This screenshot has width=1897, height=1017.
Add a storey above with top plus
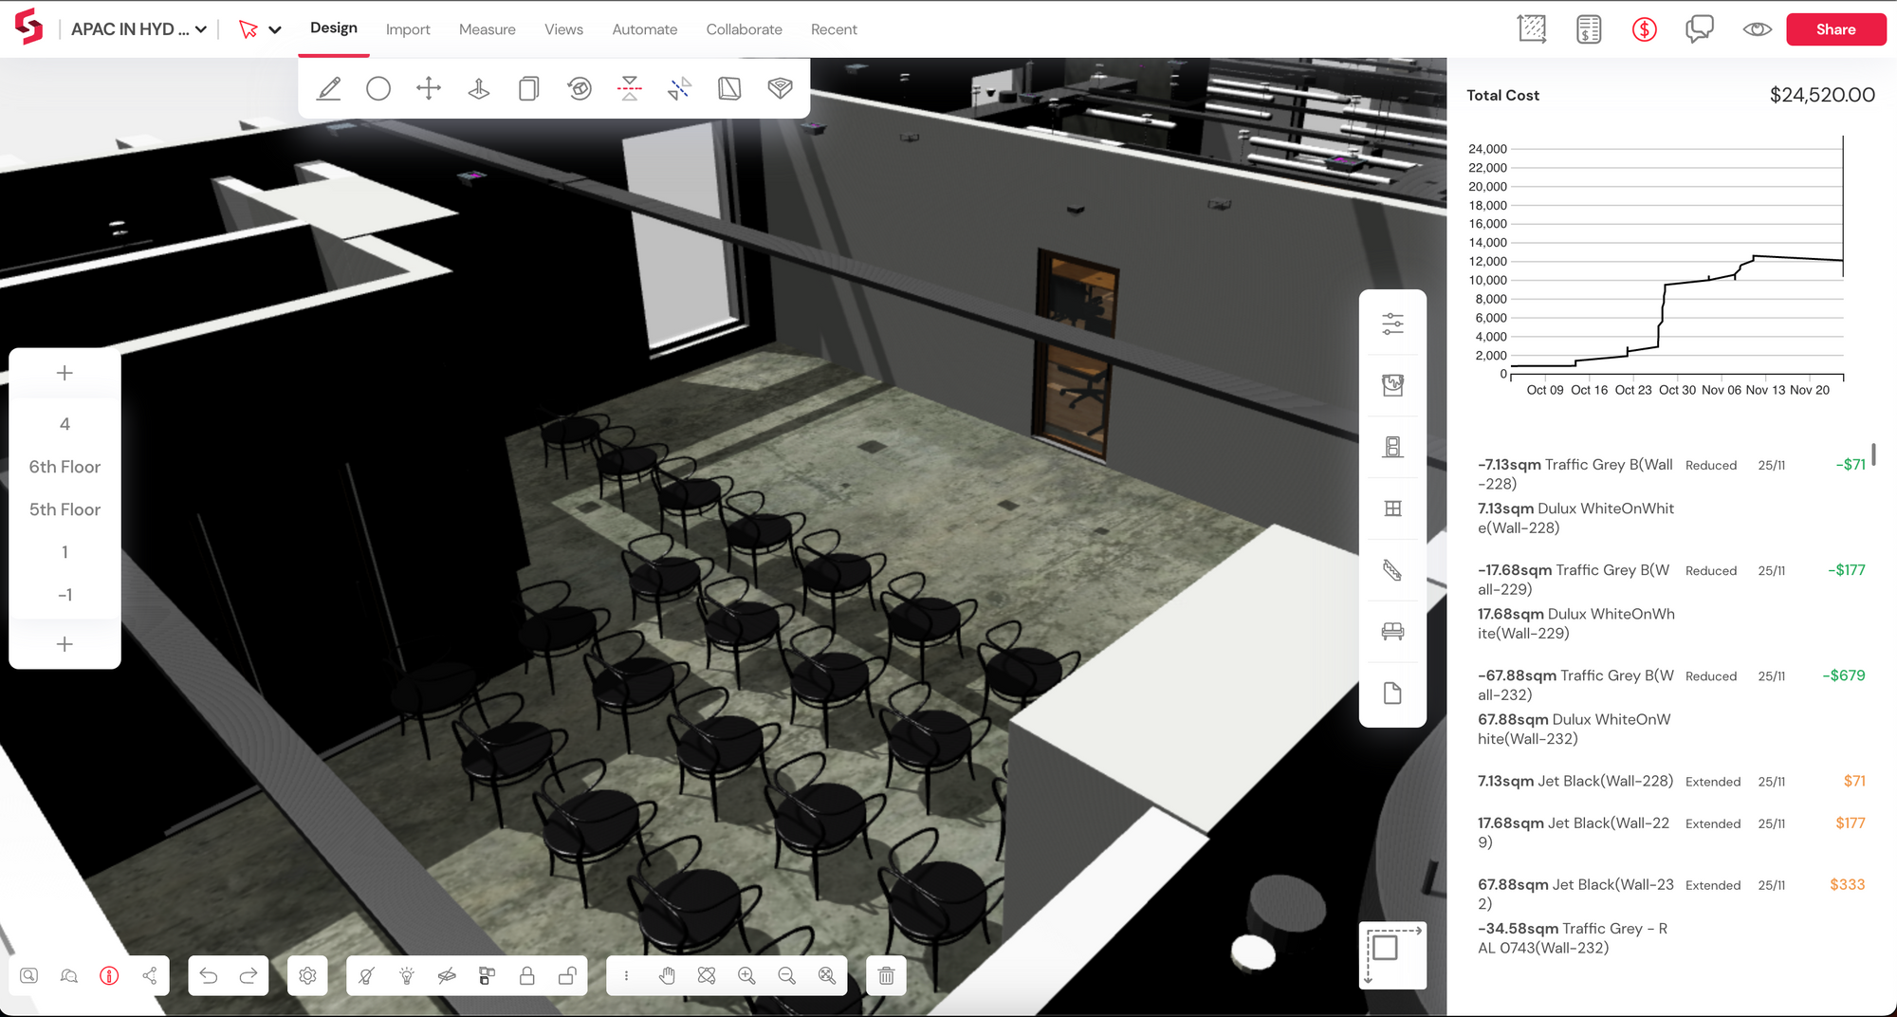(64, 373)
